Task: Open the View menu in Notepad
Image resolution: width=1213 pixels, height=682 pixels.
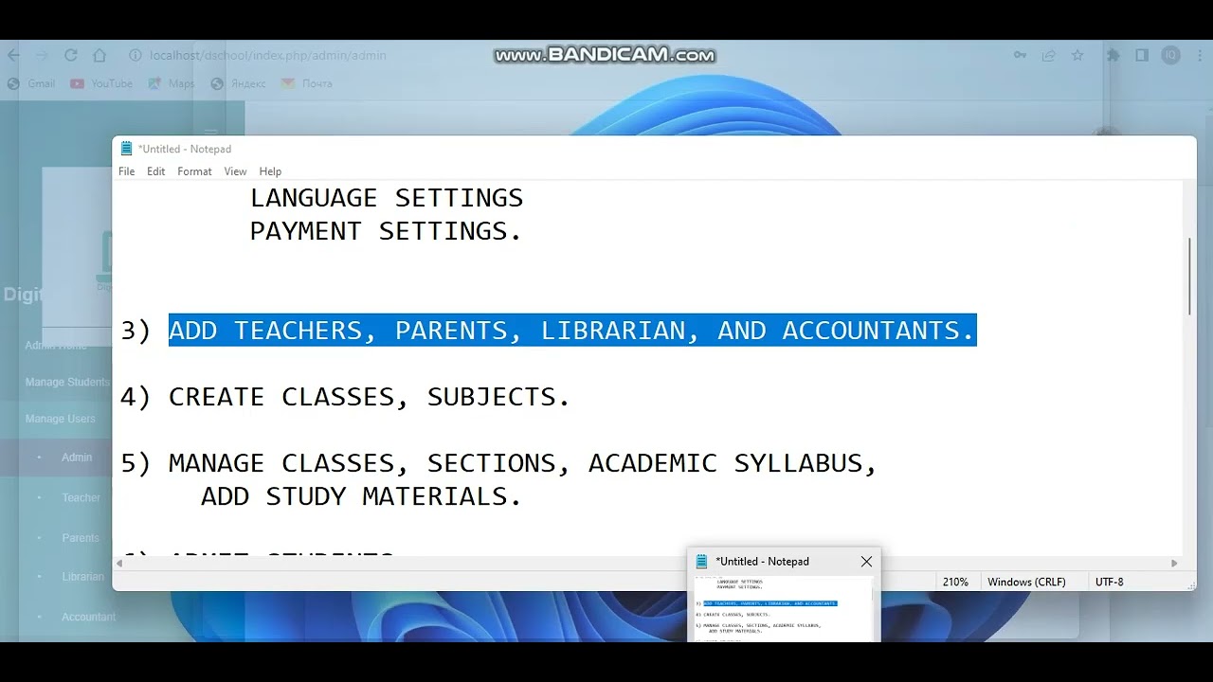Action: point(235,171)
